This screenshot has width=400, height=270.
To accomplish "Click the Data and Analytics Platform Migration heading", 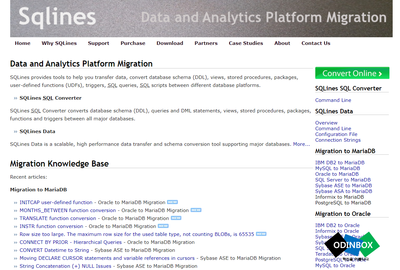I will tap(81, 64).
